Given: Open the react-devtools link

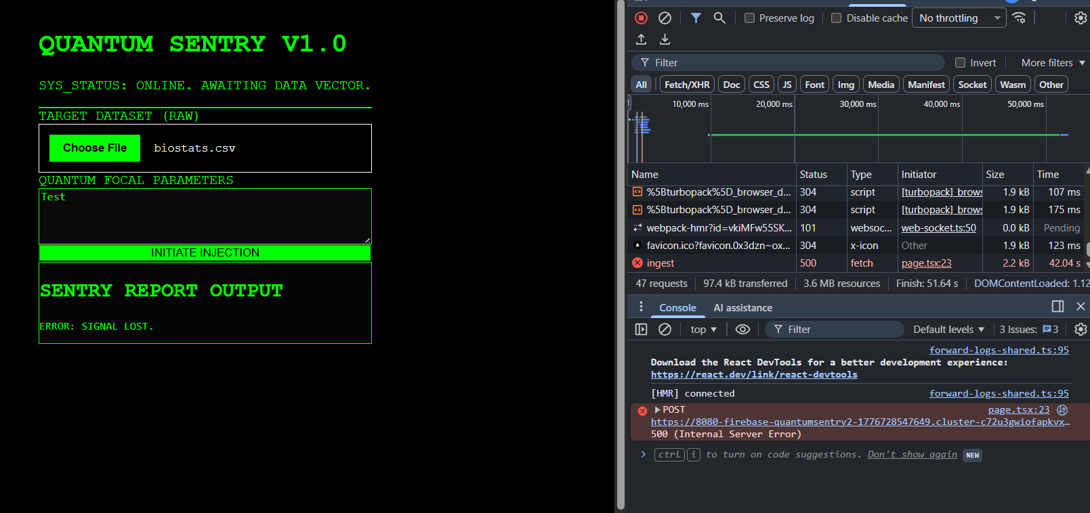Looking at the screenshot, I should (754, 375).
